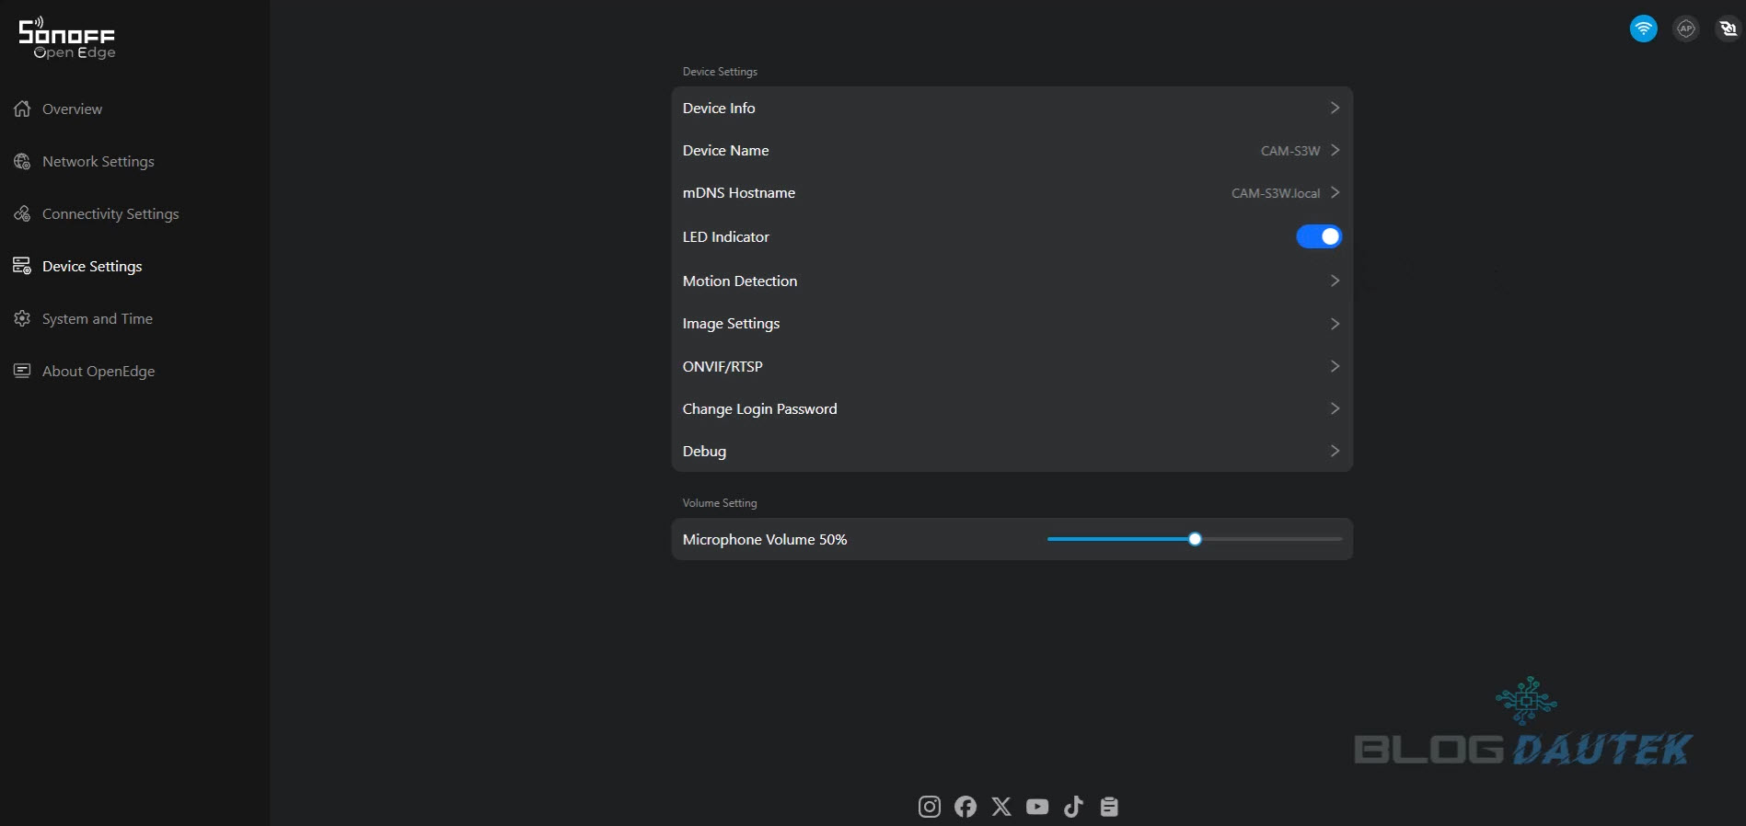Open the Change Login Password option

coord(1012,408)
